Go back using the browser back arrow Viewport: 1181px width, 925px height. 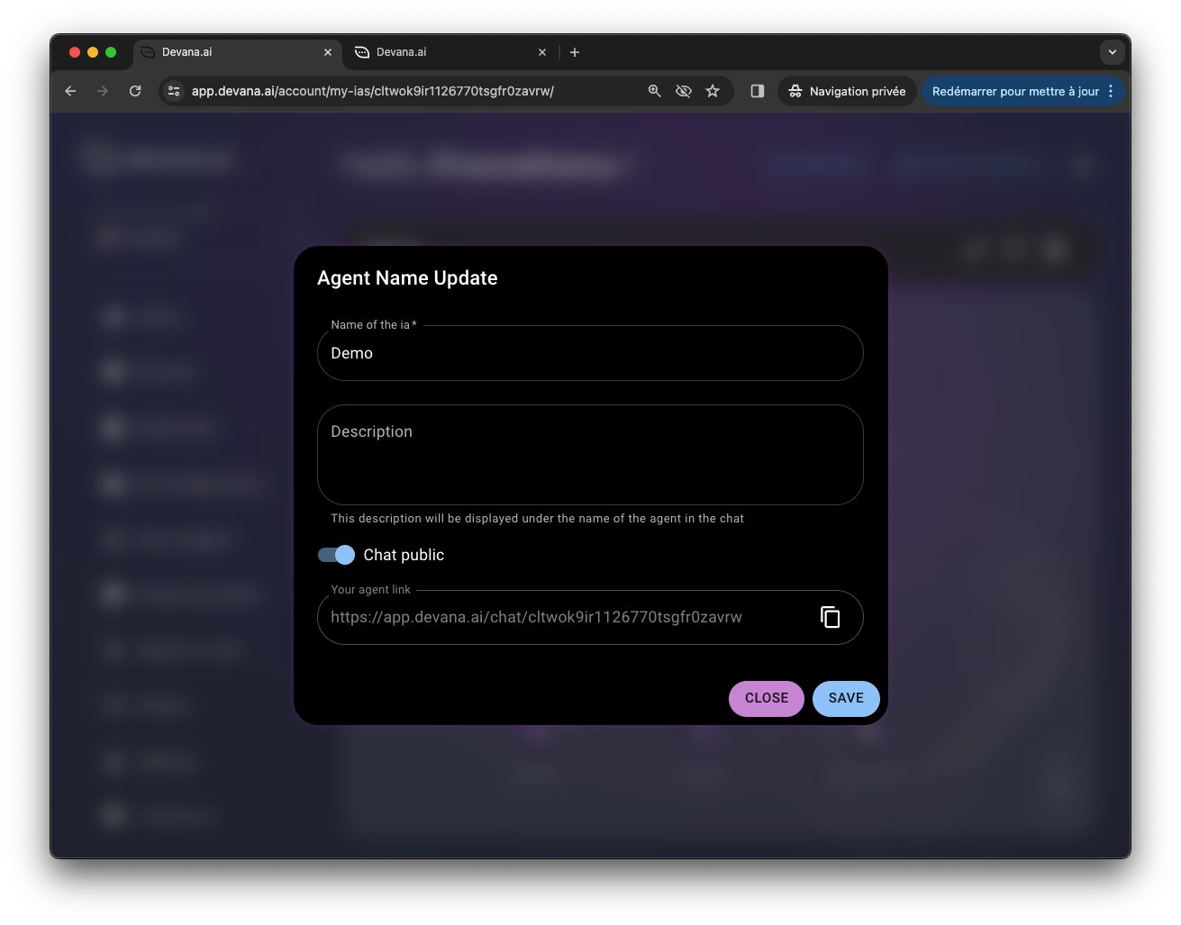click(70, 91)
